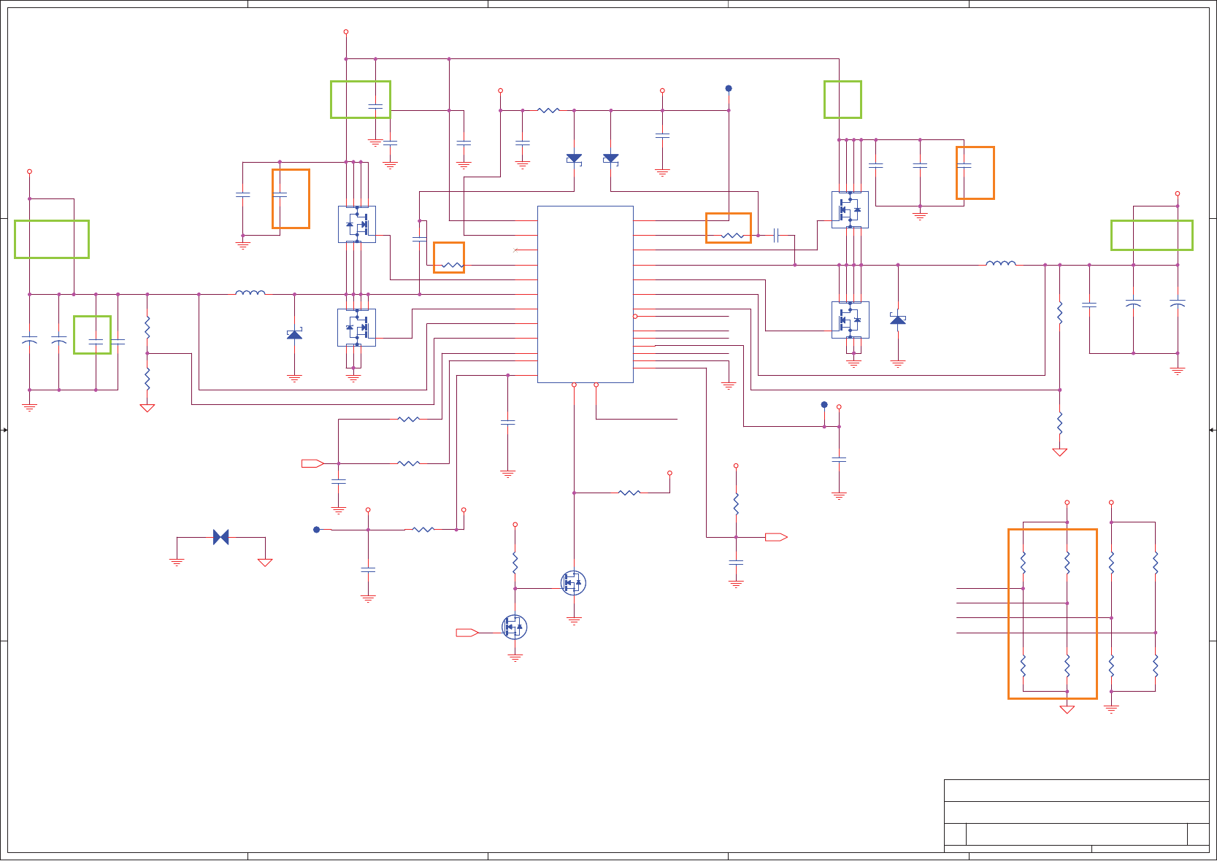
Task: Click the blue filled test point at top center-right
Action: pyautogui.click(x=728, y=88)
